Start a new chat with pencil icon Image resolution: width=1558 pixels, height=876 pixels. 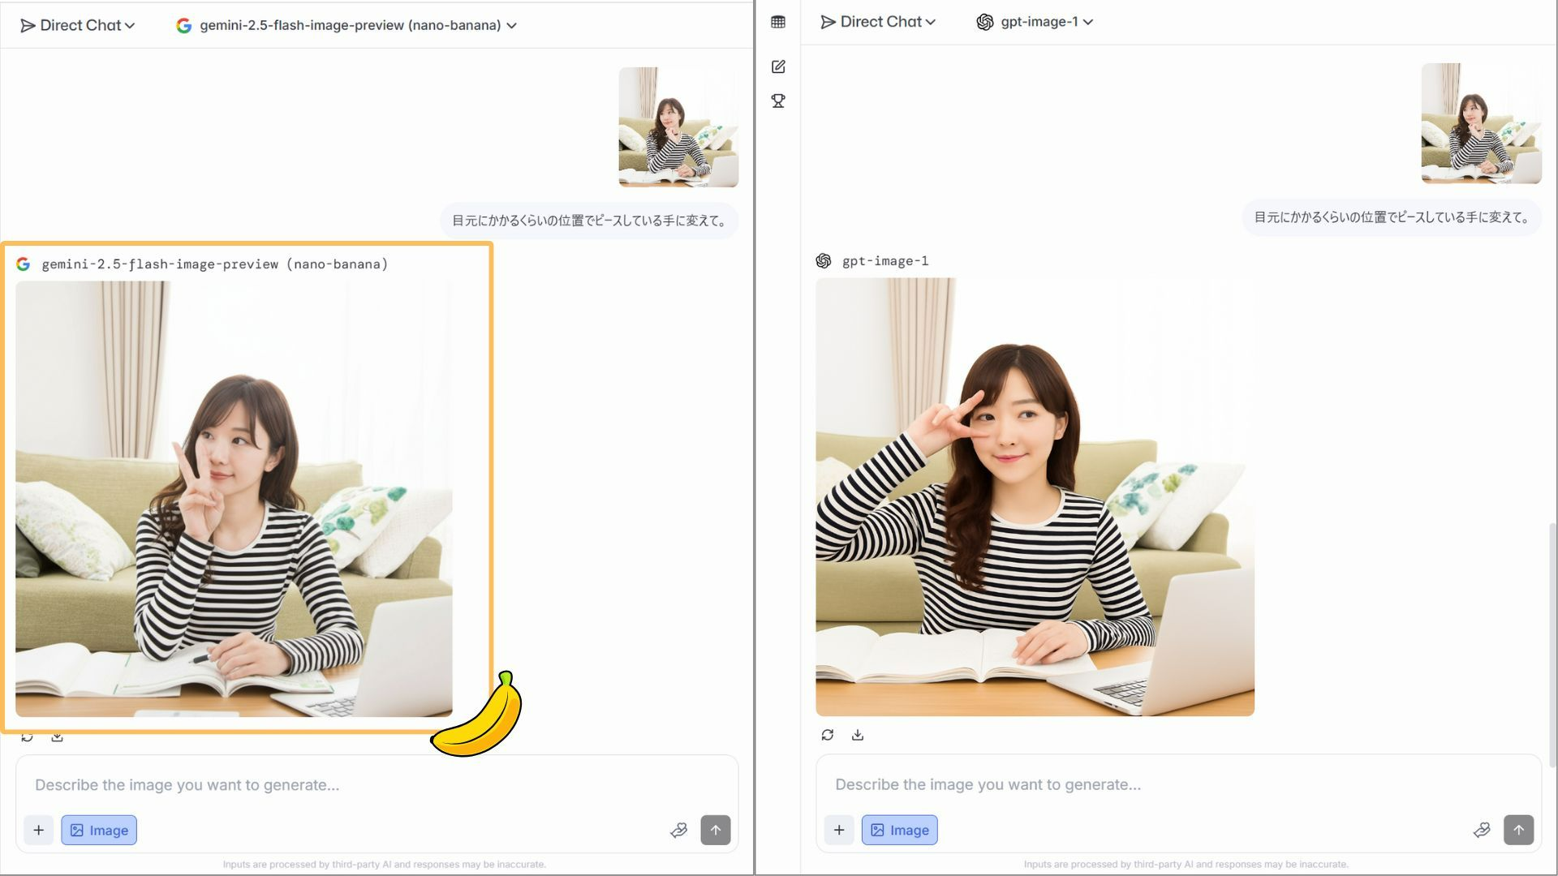[x=778, y=67]
